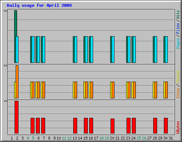Click the cyan Pages bar for day 16
Screen dimensions: 182x142
[92, 49]
